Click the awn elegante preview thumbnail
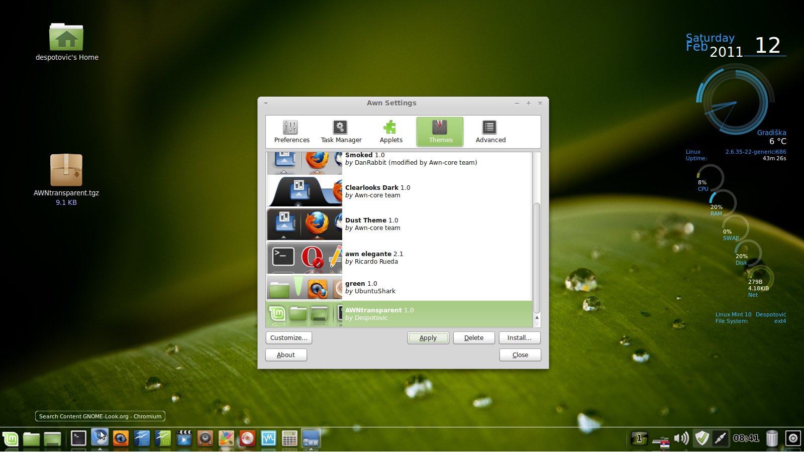This screenshot has height=452, width=804. 305,258
